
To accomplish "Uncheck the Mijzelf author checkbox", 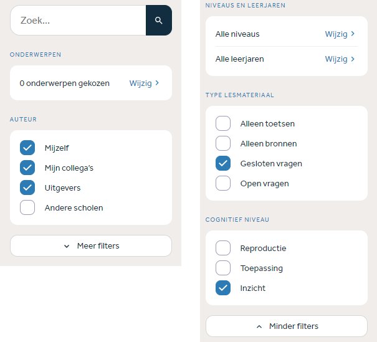I will coord(27,148).
